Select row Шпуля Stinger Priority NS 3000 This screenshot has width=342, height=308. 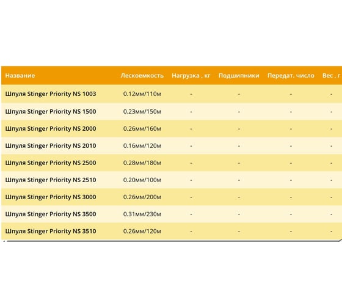pyautogui.click(x=172, y=197)
